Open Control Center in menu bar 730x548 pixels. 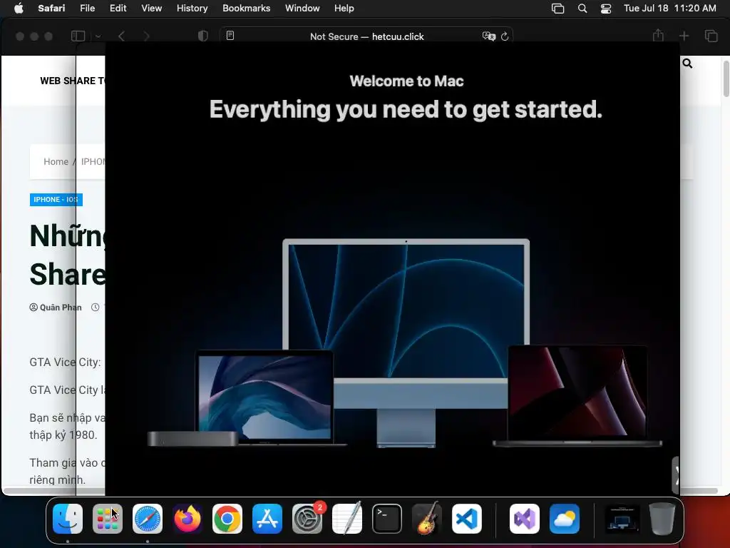(606, 9)
